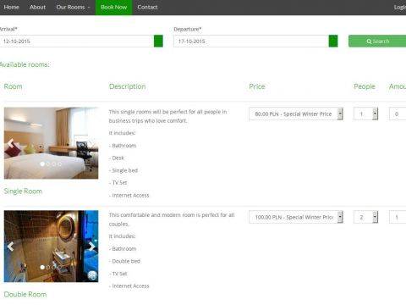Screen dimensions: 406x305
Task: Open the Single Room title link
Action: pyautogui.click(x=23, y=191)
